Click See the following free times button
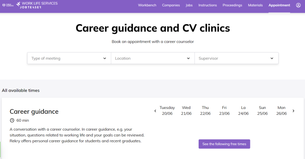Screen dimensions: 305x159 [x=224, y=144]
